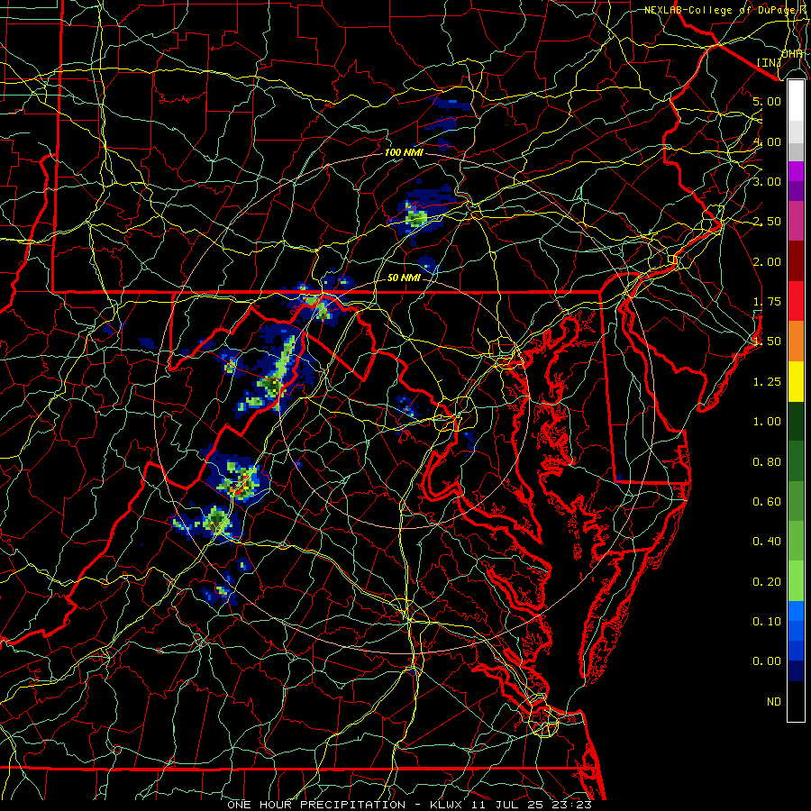Click the ND legend label
Image resolution: width=811 pixels, height=811 pixels.
click(x=774, y=702)
